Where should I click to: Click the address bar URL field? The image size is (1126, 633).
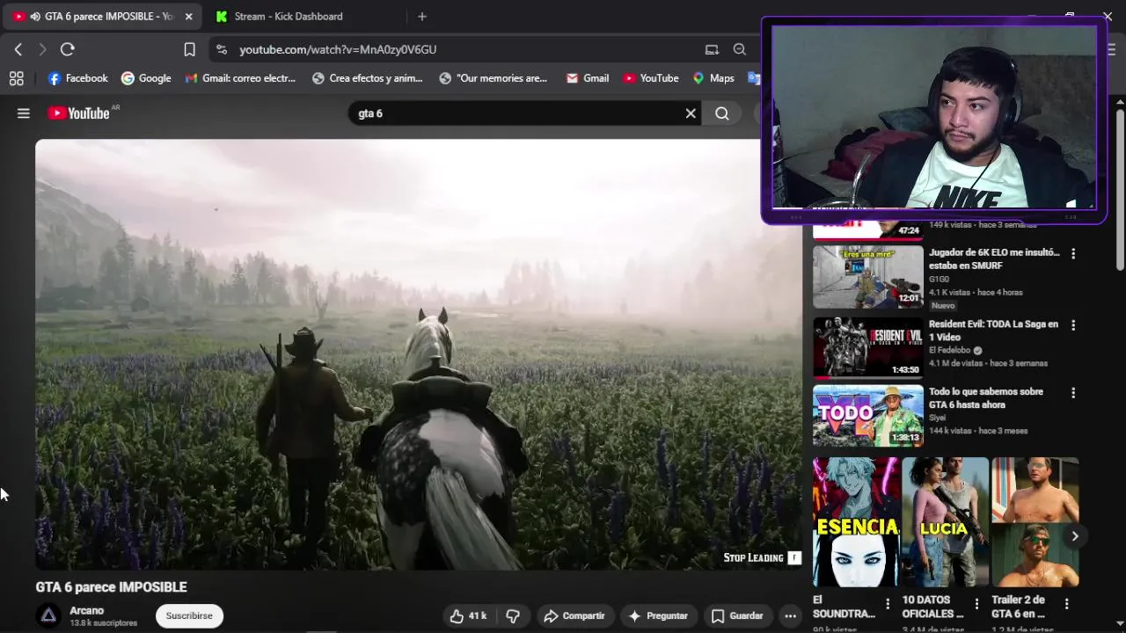tap(466, 49)
